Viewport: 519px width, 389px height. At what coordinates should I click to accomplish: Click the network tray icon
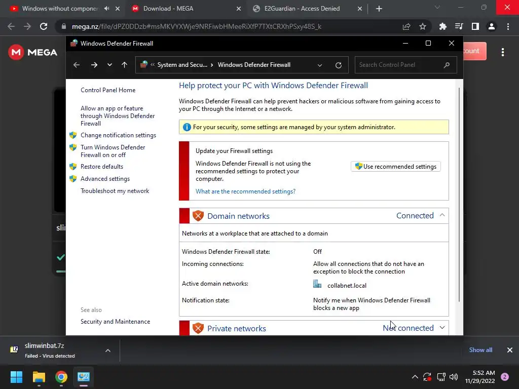coord(441,377)
